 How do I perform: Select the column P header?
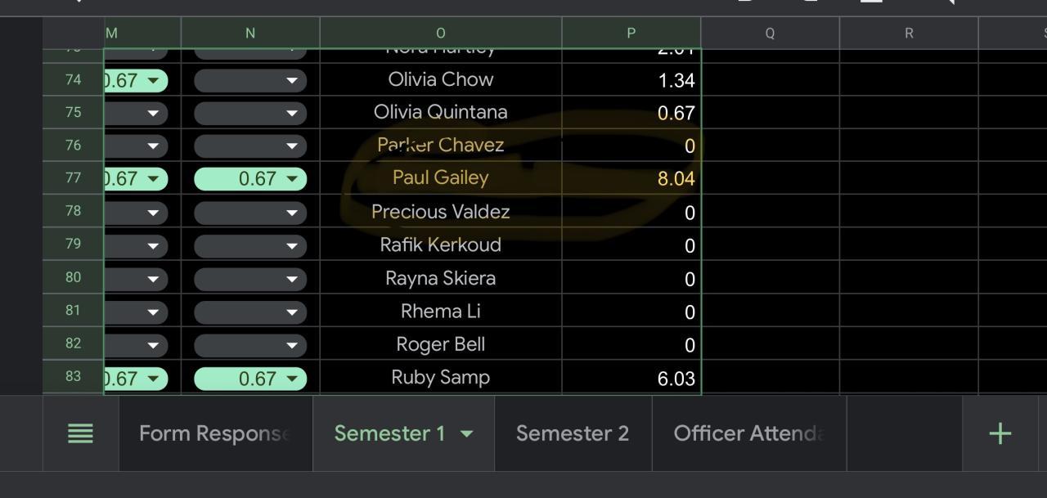point(631,33)
